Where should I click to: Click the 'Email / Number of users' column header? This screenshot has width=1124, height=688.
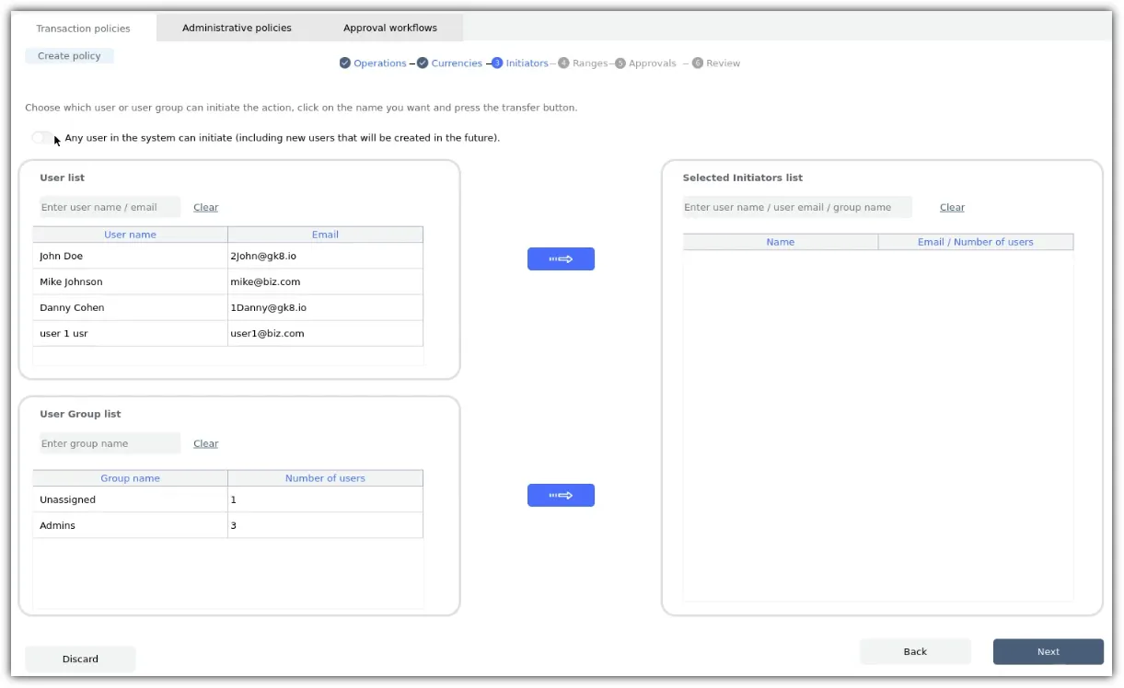point(976,242)
